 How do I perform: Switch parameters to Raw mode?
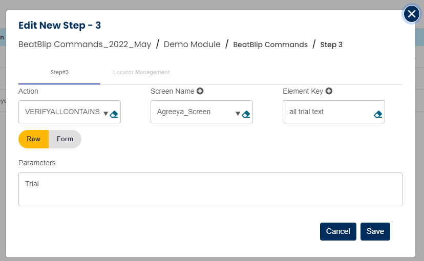(34, 139)
